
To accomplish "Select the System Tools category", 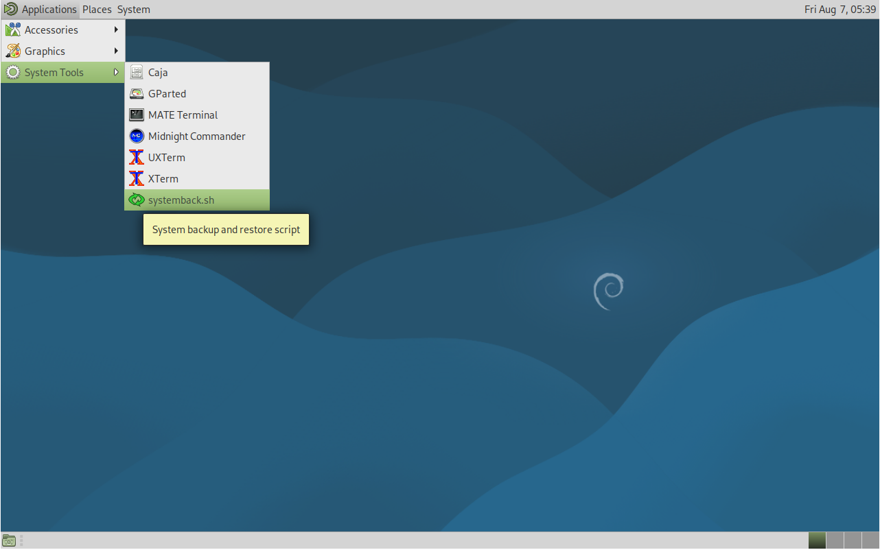I will (x=63, y=73).
